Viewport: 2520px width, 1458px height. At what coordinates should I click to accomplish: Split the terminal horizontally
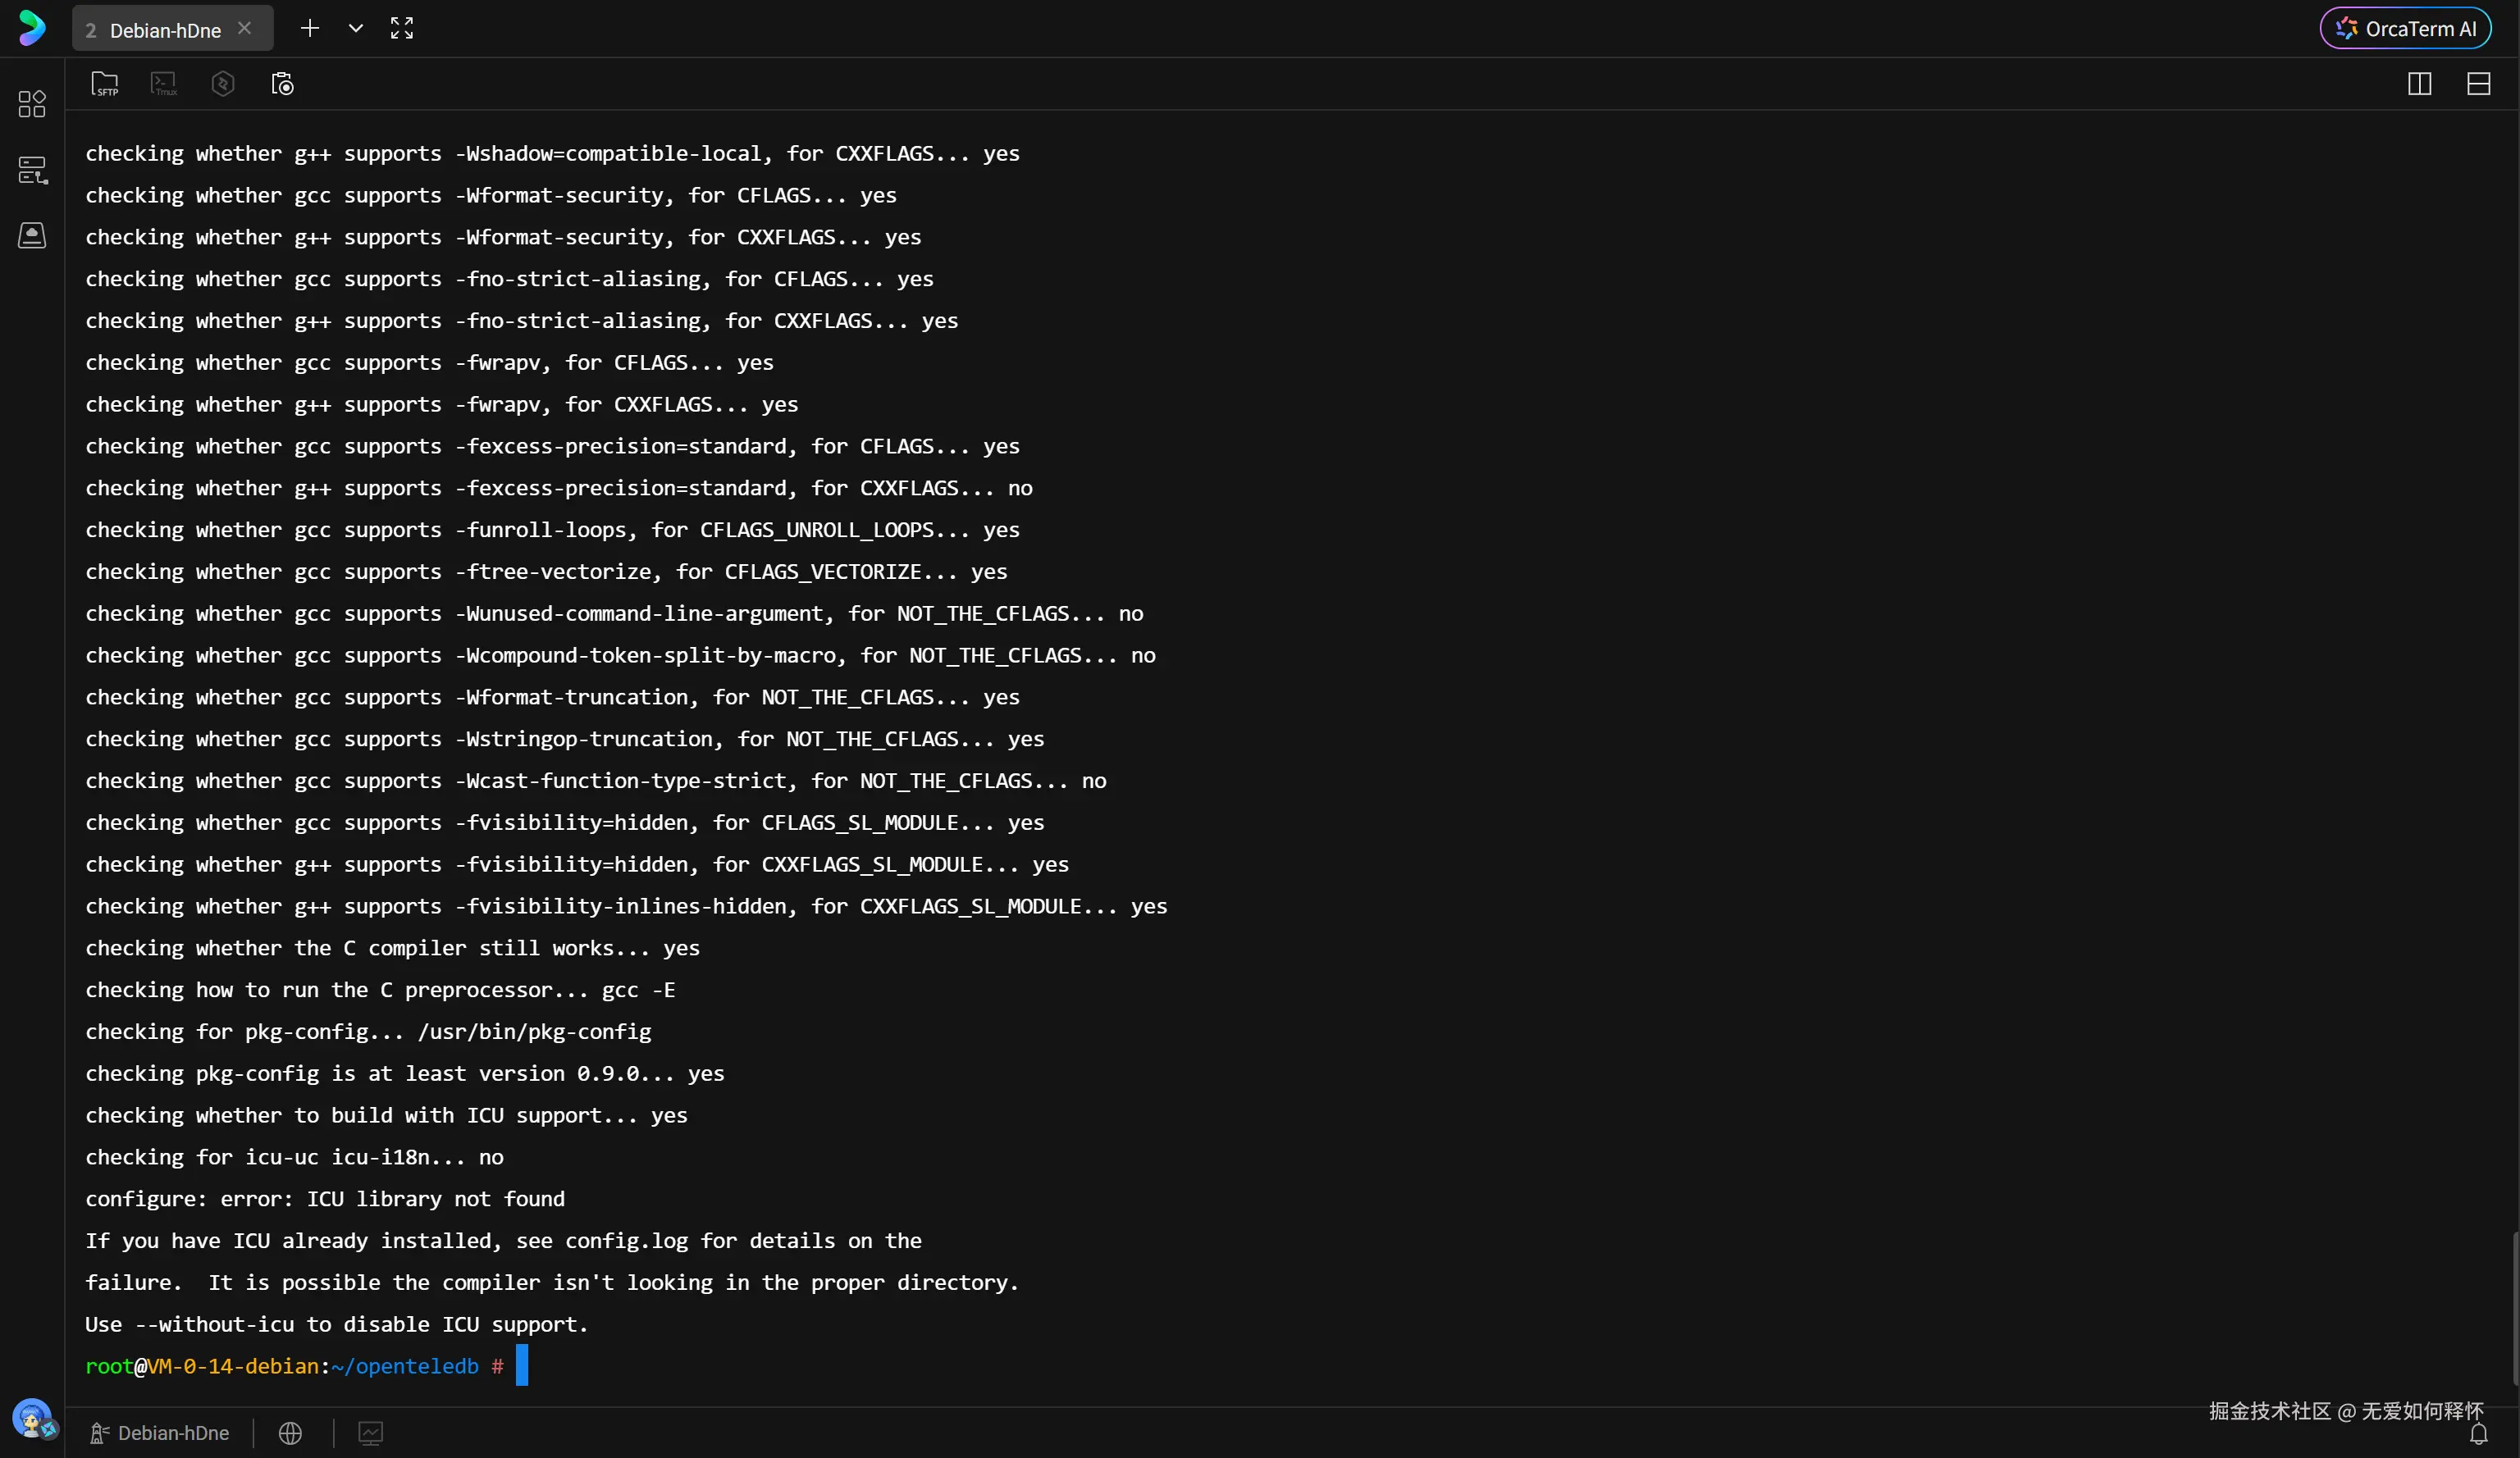tap(2478, 84)
